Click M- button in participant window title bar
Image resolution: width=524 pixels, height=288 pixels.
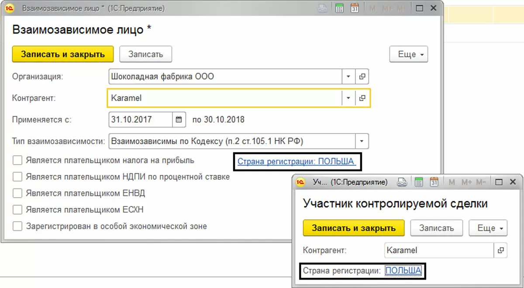pyautogui.click(x=481, y=182)
